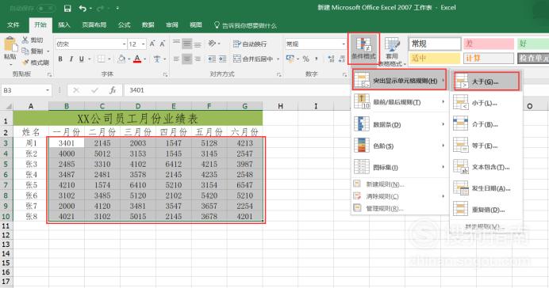Choose Equal To rule
This screenshot has width=549, height=288.
point(486,146)
